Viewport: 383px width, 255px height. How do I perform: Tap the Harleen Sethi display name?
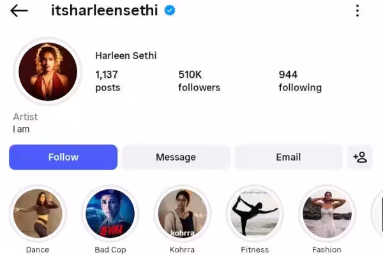click(126, 55)
